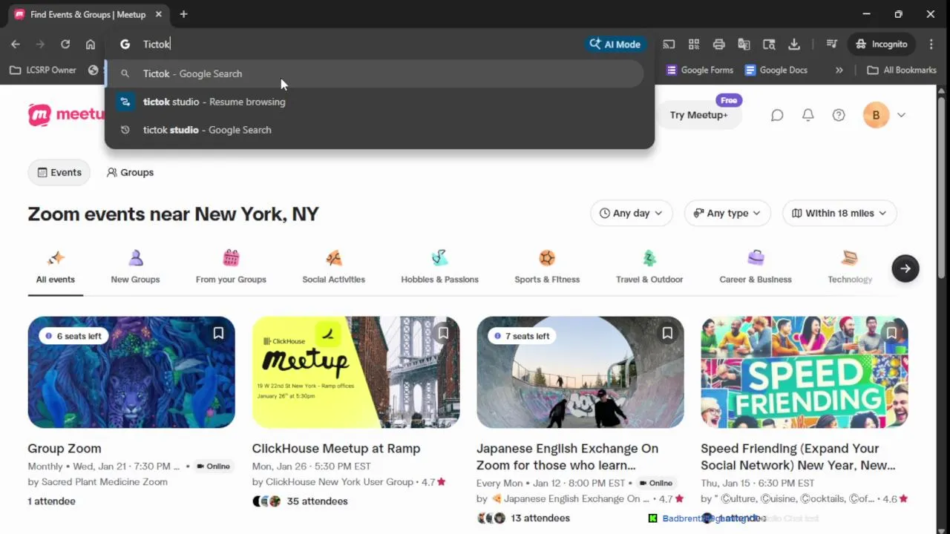Select 'tictok studio - Google Search' history suggestion
Viewport: 950px width, 534px height.
pyautogui.click(x=374, y=130)
